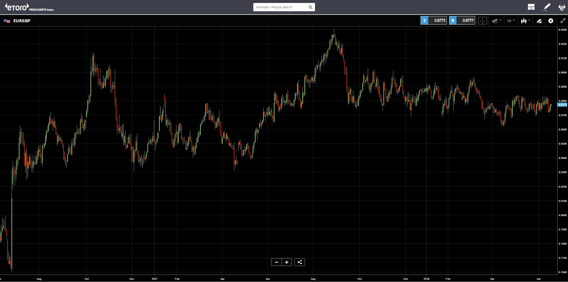Open chart settings gear
The height and width of the screenshot is (282, 568).
[x=551, y=21]
